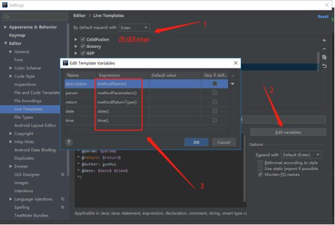Open Inspections settings page
335x225 pixels.
(25, 85)
